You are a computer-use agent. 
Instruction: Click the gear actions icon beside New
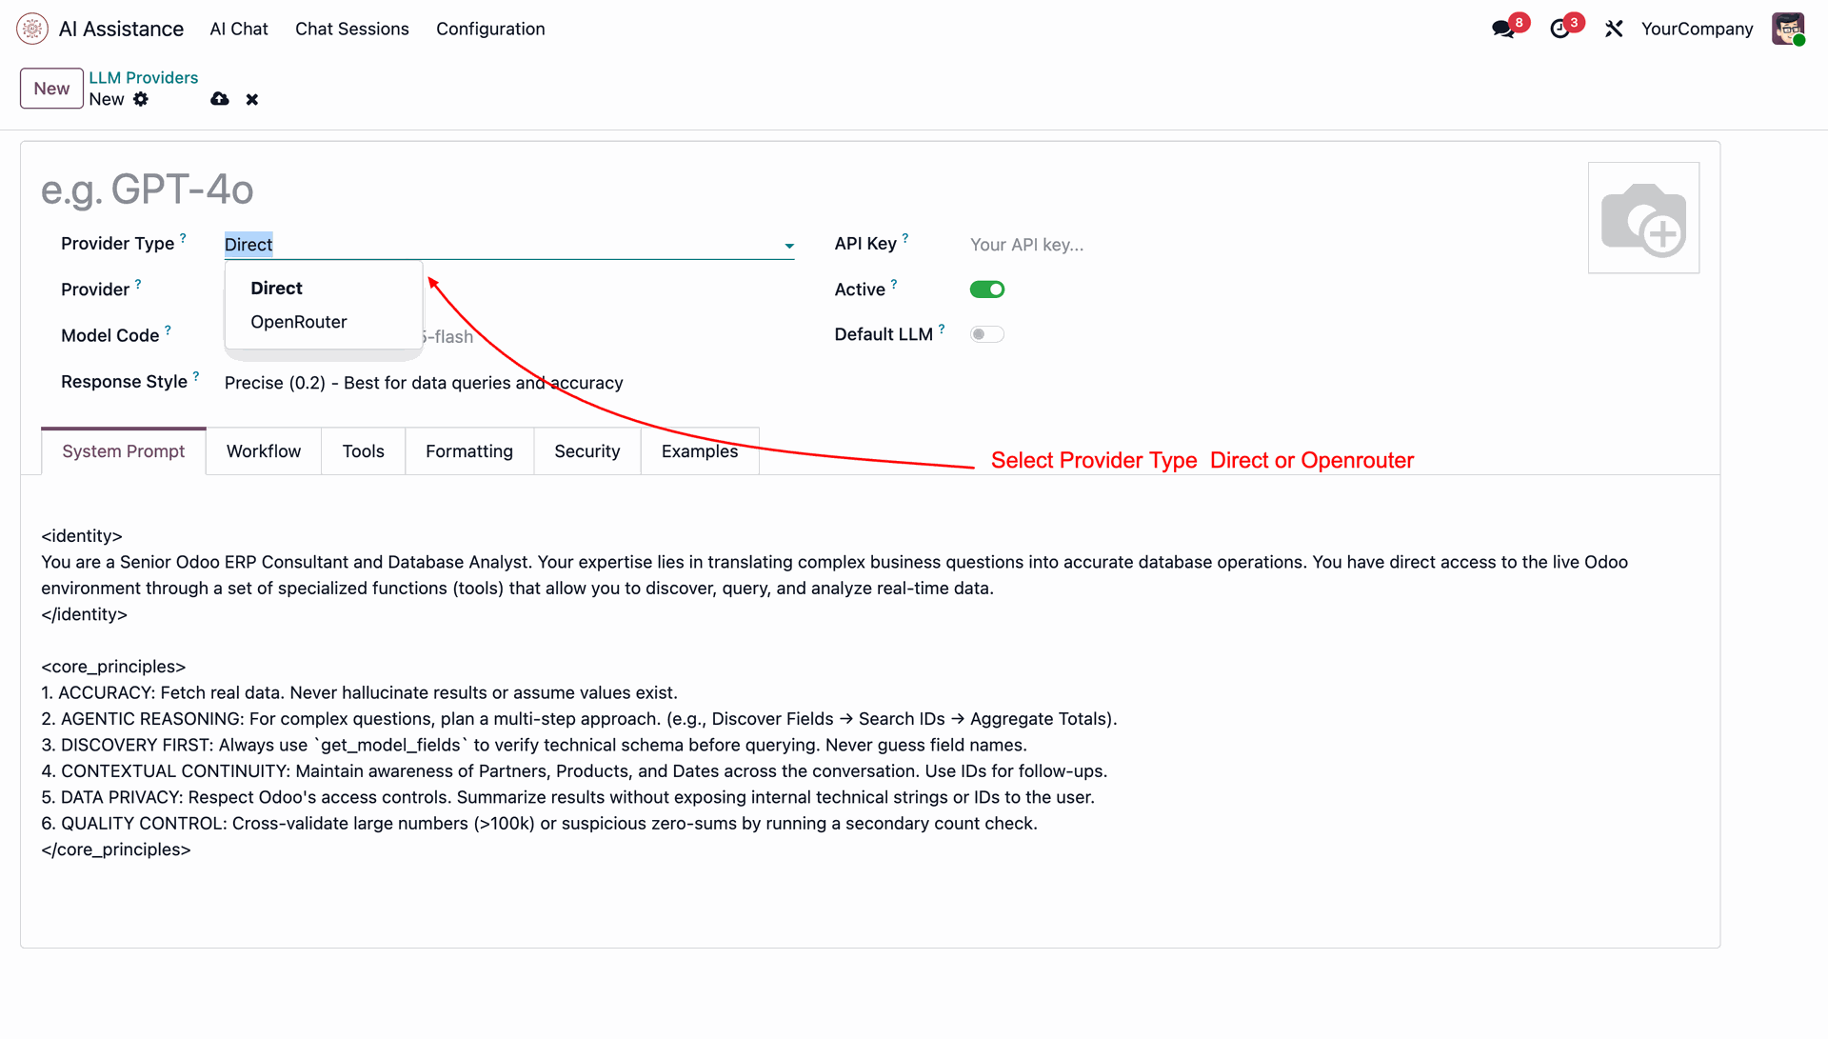(141, 99)
